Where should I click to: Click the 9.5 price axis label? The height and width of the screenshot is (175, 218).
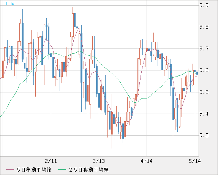[204, 92]
